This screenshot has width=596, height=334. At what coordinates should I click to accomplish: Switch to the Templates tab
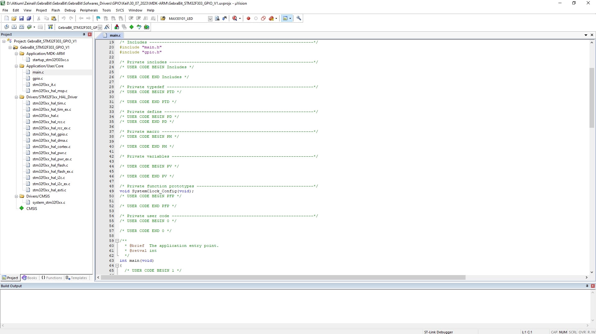pos(76,278)
